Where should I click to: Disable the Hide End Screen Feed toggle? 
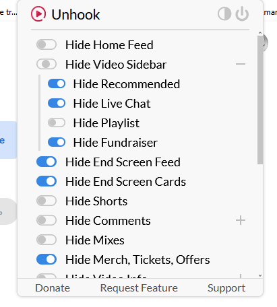(x=47, y=162)
